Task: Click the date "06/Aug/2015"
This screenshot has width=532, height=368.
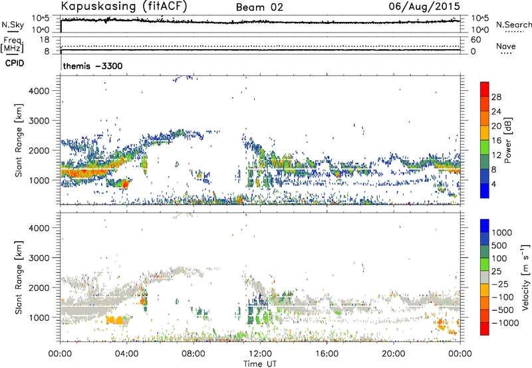Action: click(x=424, y=7)
